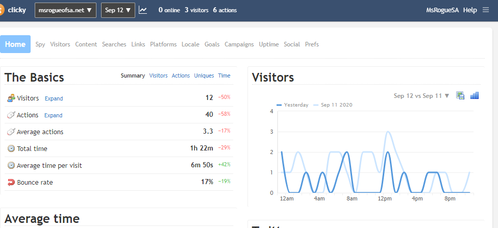
Task: Click the bar chart type icon
Action: pos(474,95)
